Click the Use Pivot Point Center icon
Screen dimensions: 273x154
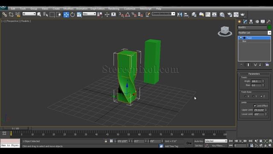pos(100,15)
